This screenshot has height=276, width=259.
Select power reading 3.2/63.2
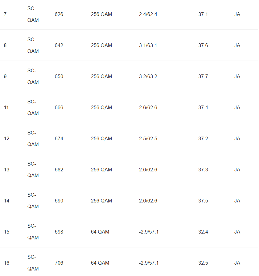click(x=148, y=77)
